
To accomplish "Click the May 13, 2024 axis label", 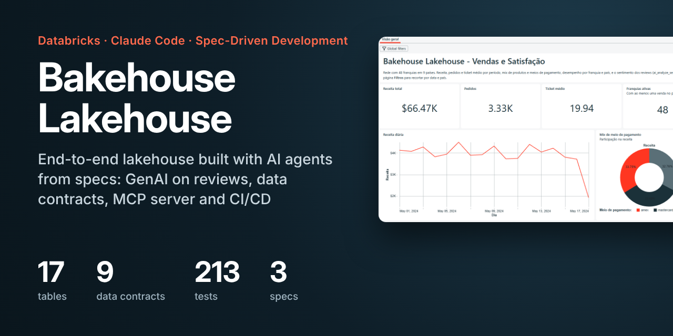I will point(541,211).
